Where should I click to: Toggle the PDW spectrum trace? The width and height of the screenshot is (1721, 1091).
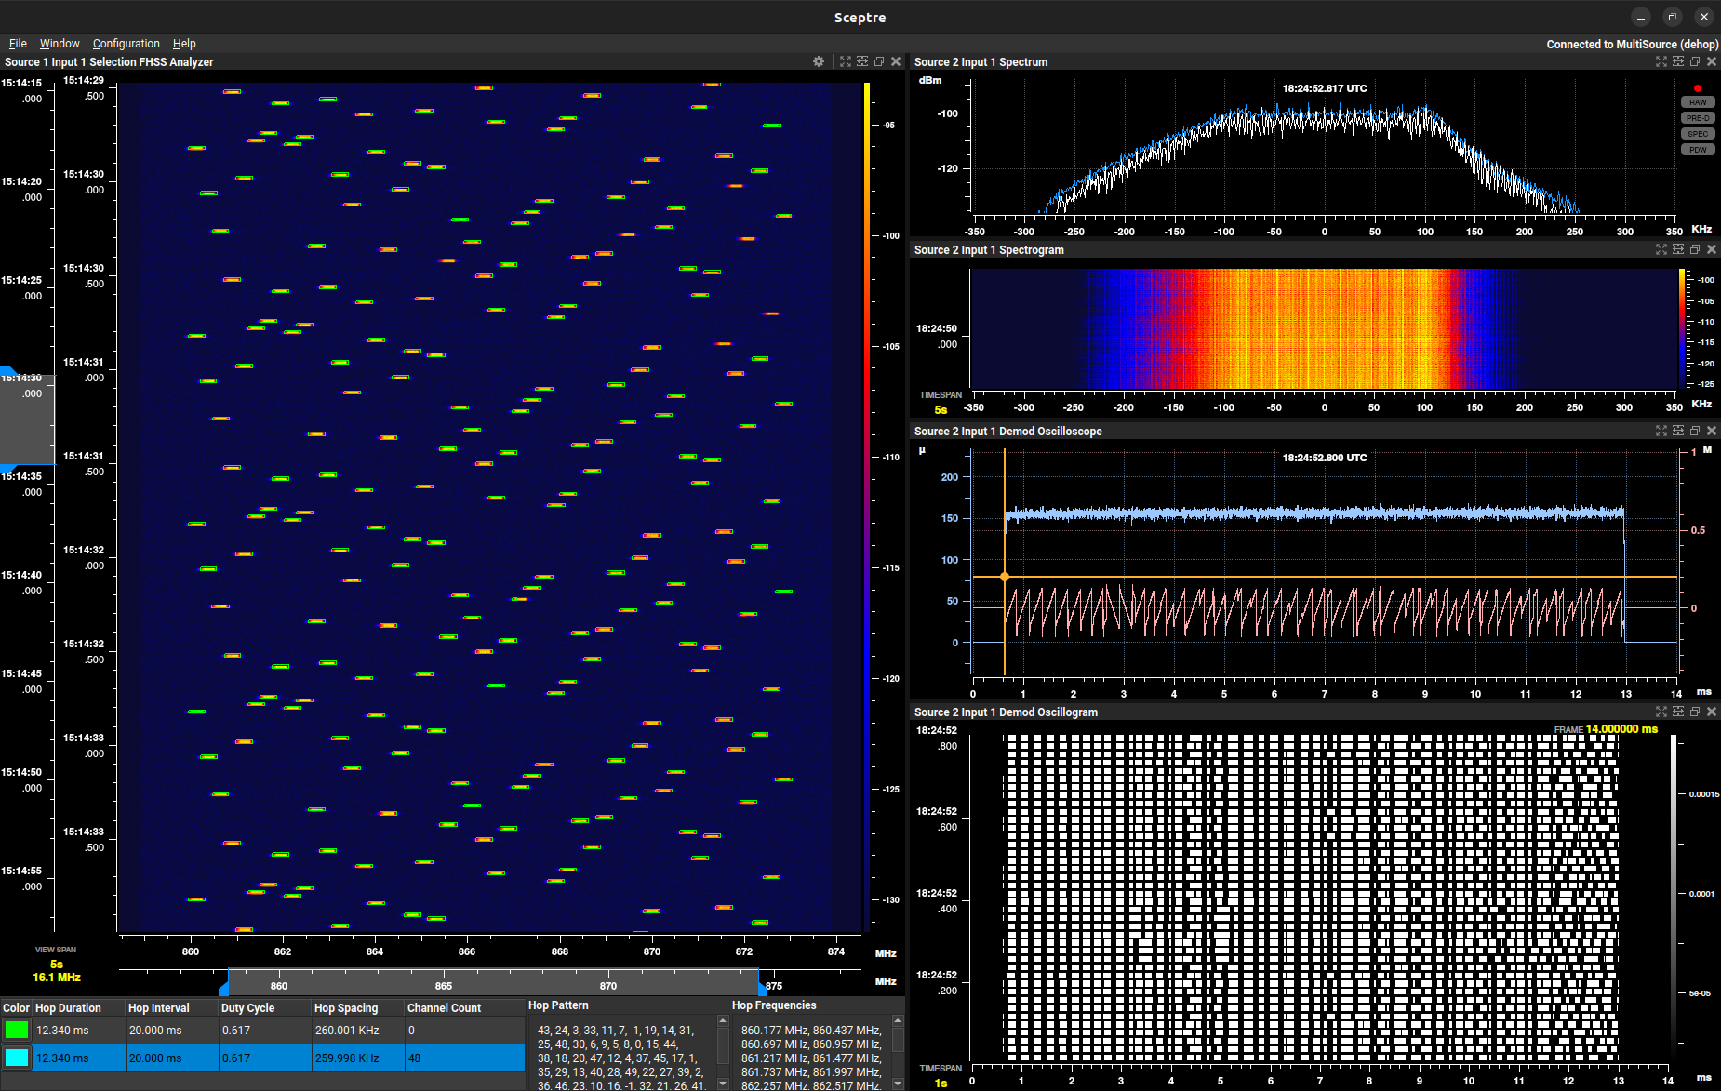click(x=1698, y=150)
